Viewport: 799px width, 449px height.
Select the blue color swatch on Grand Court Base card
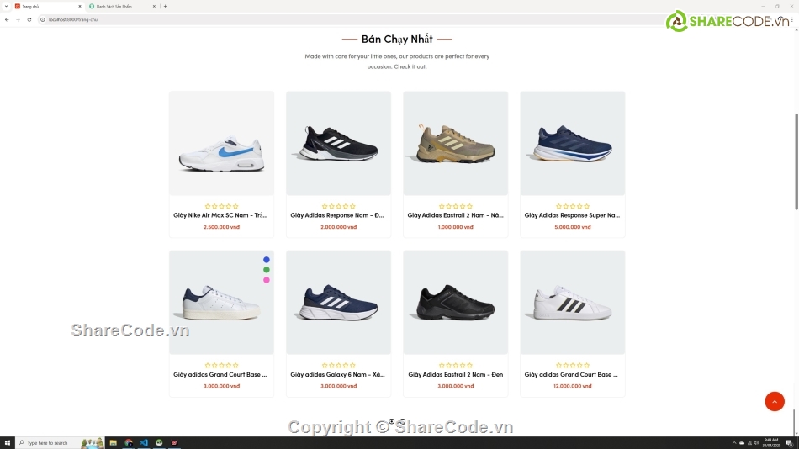[x=266, y=260]
